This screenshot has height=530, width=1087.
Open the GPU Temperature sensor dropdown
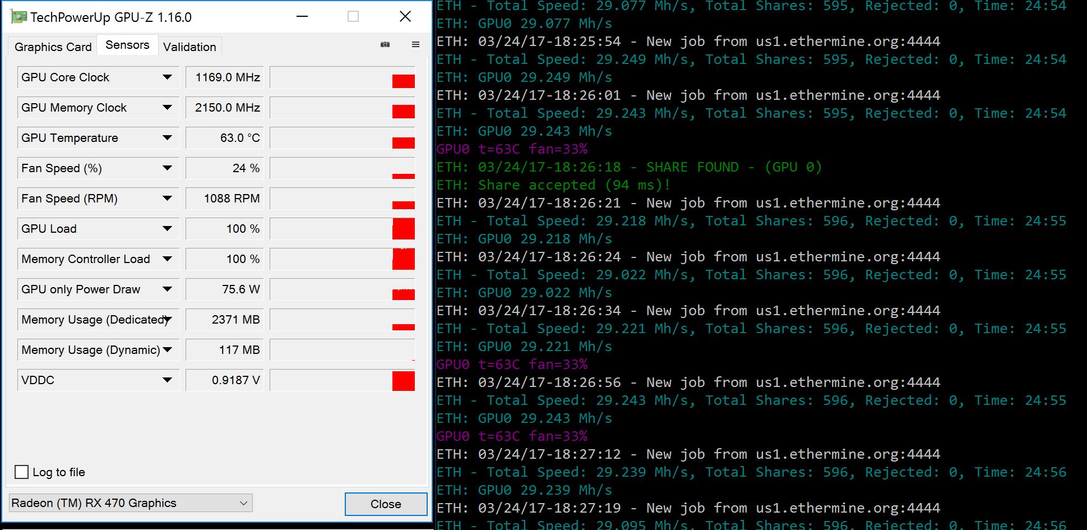coord(167,138)
